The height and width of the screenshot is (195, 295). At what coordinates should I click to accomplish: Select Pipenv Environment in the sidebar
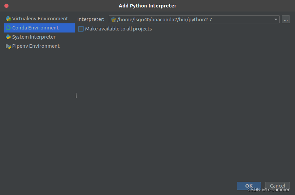tap(40, 46)
